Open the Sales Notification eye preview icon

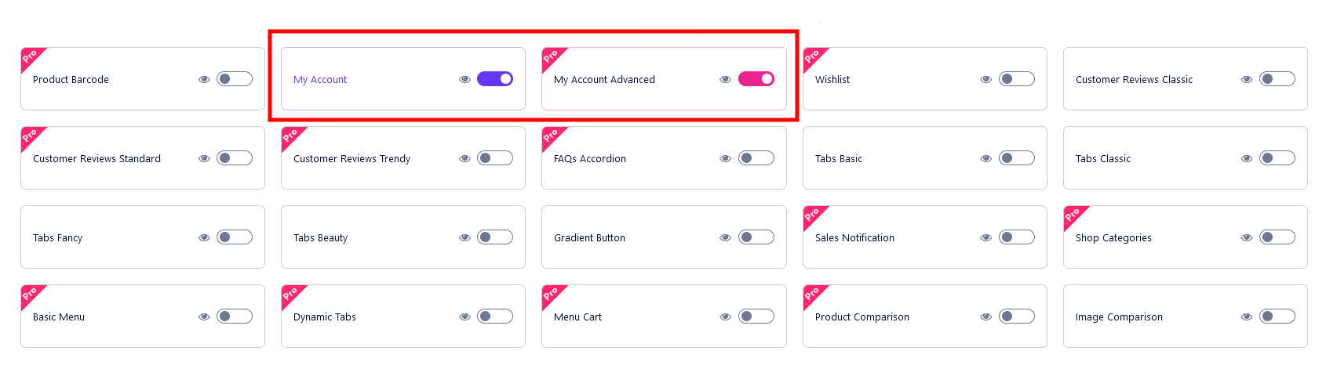[x=986, y=237]
